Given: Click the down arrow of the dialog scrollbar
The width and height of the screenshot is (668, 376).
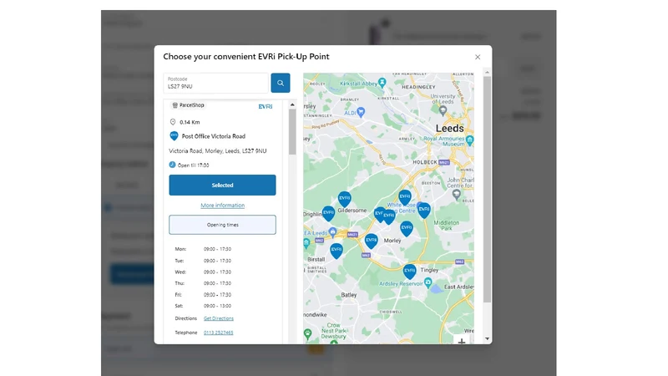Looking at the screenshot, I should (x=487, y=339).
